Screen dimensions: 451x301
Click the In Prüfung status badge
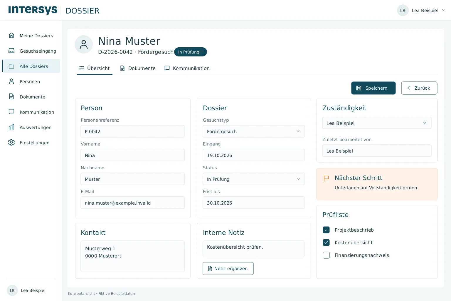pos(190,52)
